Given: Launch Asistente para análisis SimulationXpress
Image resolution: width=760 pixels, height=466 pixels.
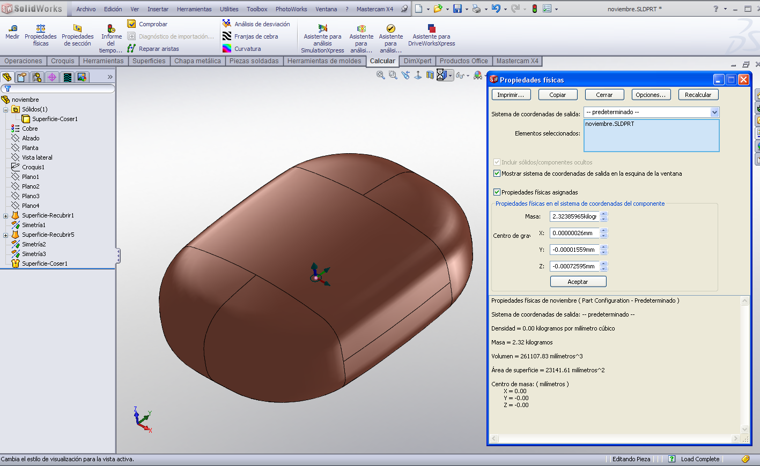Looking at the screenshot, I should (322, 39).
